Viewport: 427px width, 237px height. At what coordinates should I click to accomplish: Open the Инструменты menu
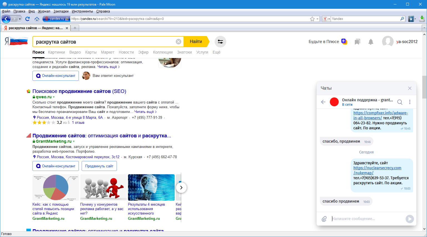coord(82,11)
